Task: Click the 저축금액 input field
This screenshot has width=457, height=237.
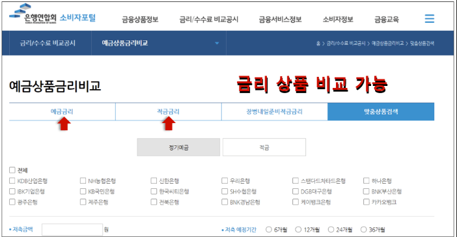Action: pyautogui.click(x=72, y=229)
